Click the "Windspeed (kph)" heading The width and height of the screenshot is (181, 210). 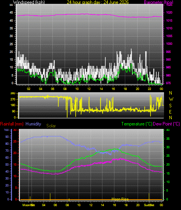tap(29, 2)
